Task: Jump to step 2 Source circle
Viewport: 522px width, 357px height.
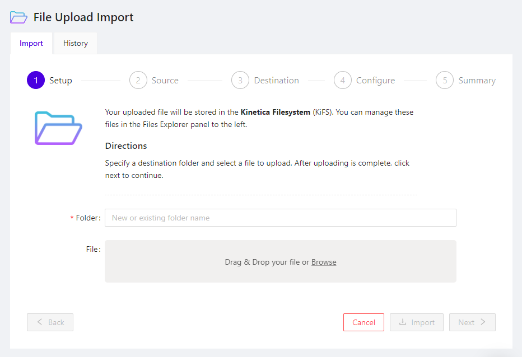Action: pyautogui.click(x=138, y=80)
